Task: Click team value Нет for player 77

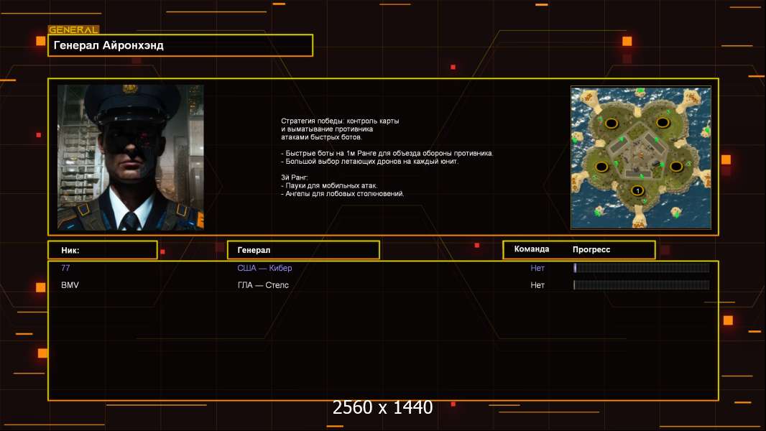Action: [537, 268]
